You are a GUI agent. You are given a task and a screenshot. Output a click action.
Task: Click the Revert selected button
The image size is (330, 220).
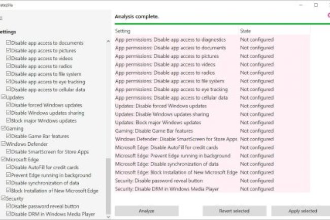[x=234, y=211]
